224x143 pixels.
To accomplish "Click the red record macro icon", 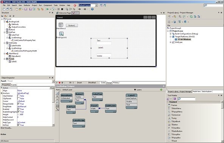I will pos(59,83).
